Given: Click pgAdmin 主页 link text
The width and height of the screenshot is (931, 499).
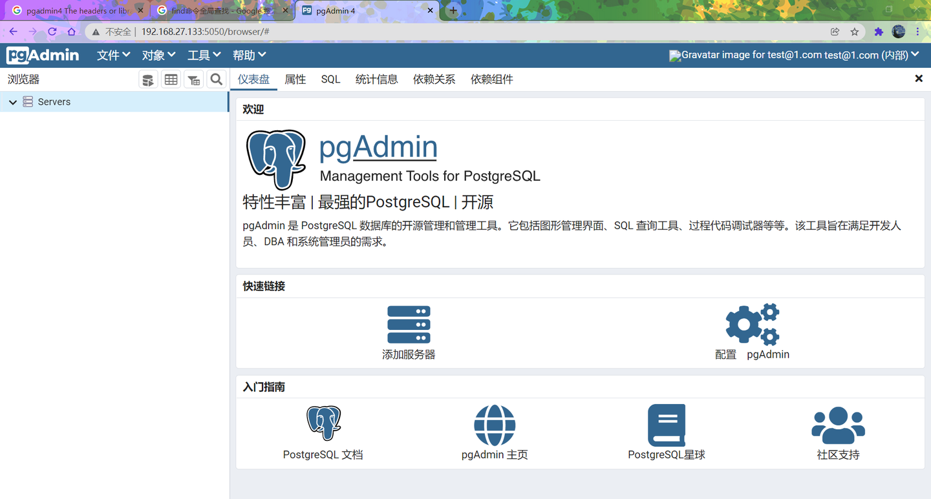Looking at the screenshot, I should click(x=495, y=455).
